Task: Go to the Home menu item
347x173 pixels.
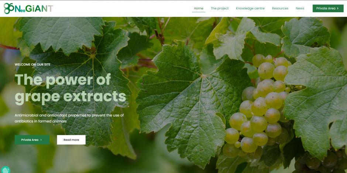Action: [x=199, y=8]
